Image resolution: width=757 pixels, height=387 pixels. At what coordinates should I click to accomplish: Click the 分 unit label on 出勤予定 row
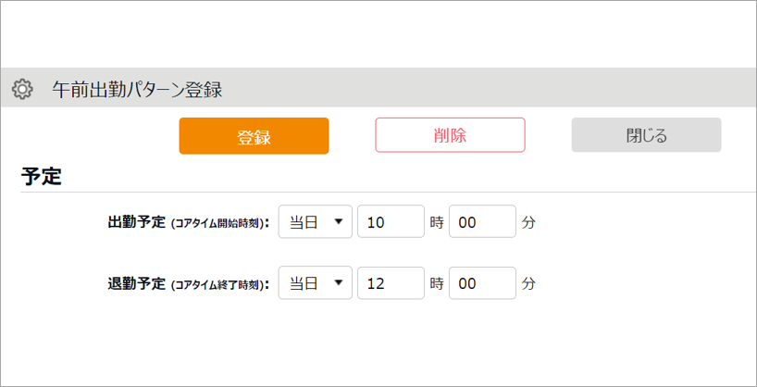tap(527, 223)
